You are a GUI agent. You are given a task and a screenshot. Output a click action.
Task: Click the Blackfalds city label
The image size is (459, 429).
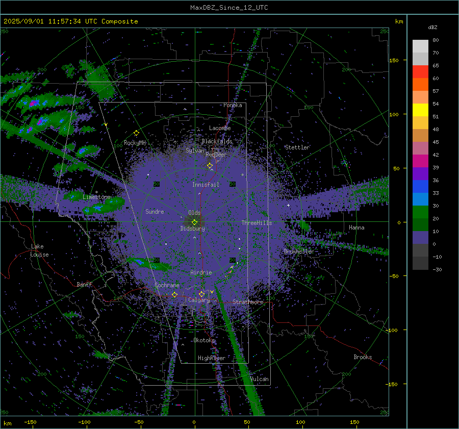click(217, 141)
